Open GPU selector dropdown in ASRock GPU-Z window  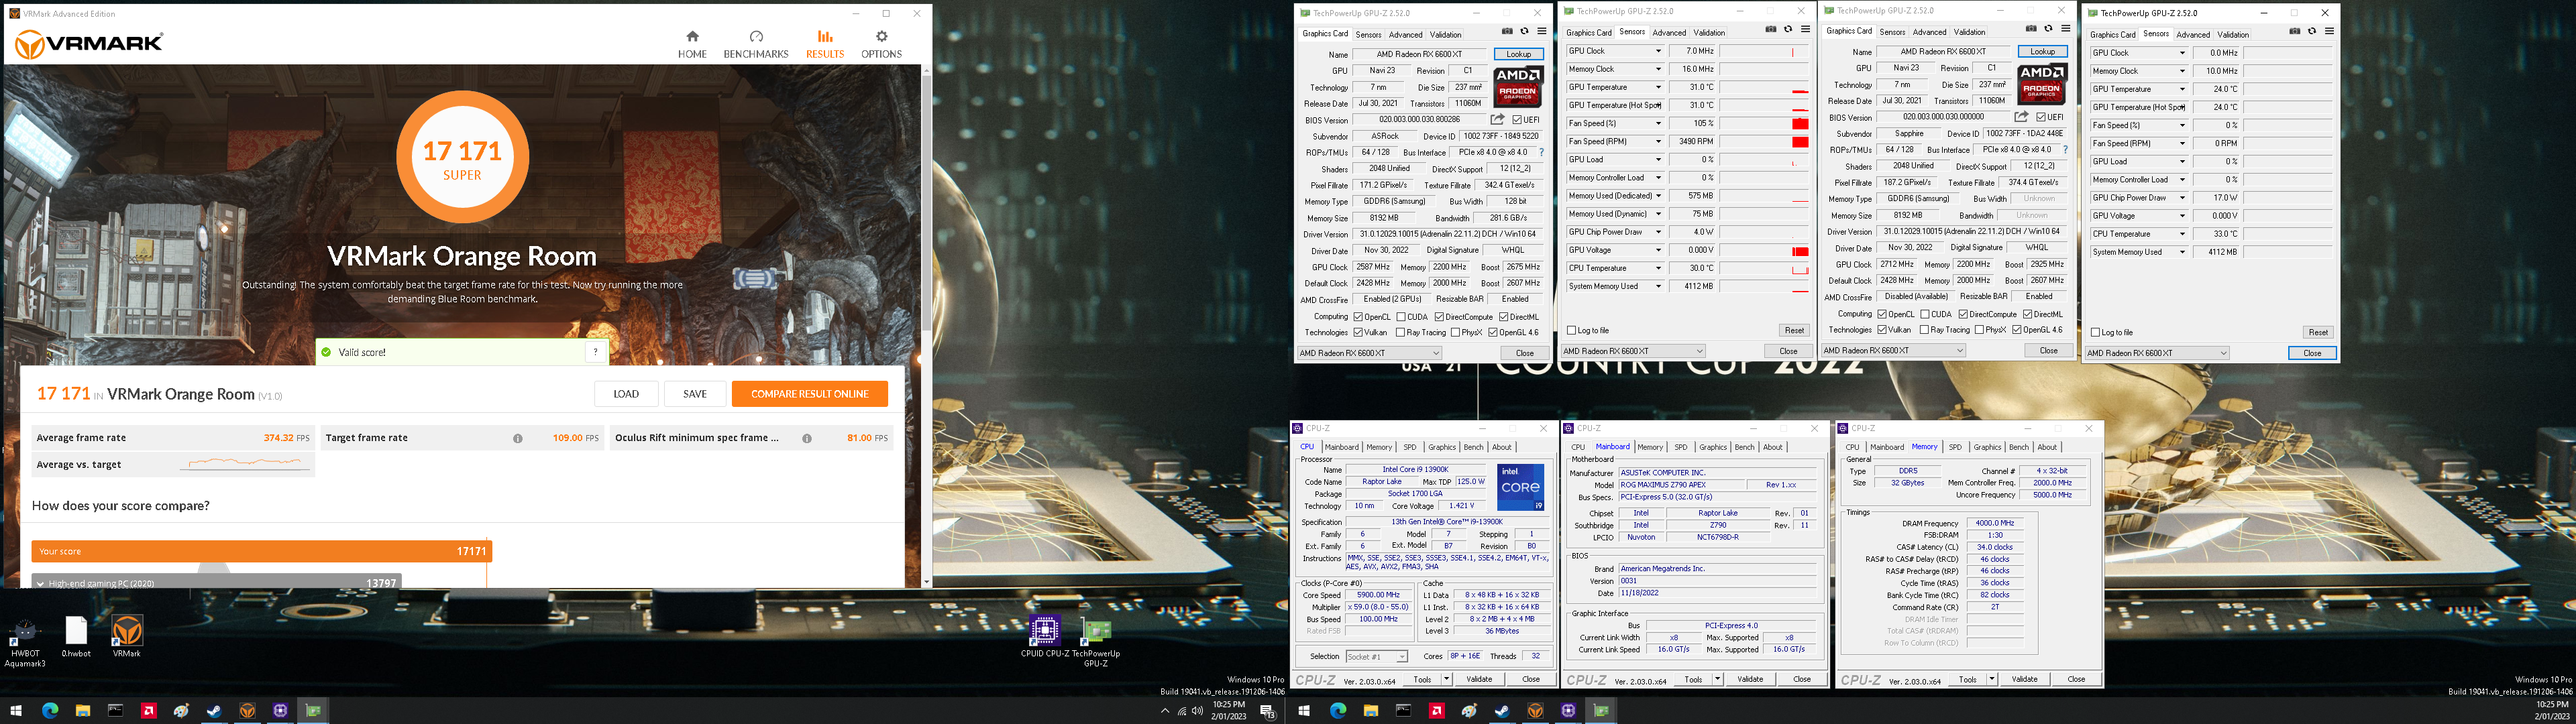pyautogui.click(x=1369, y=353)
